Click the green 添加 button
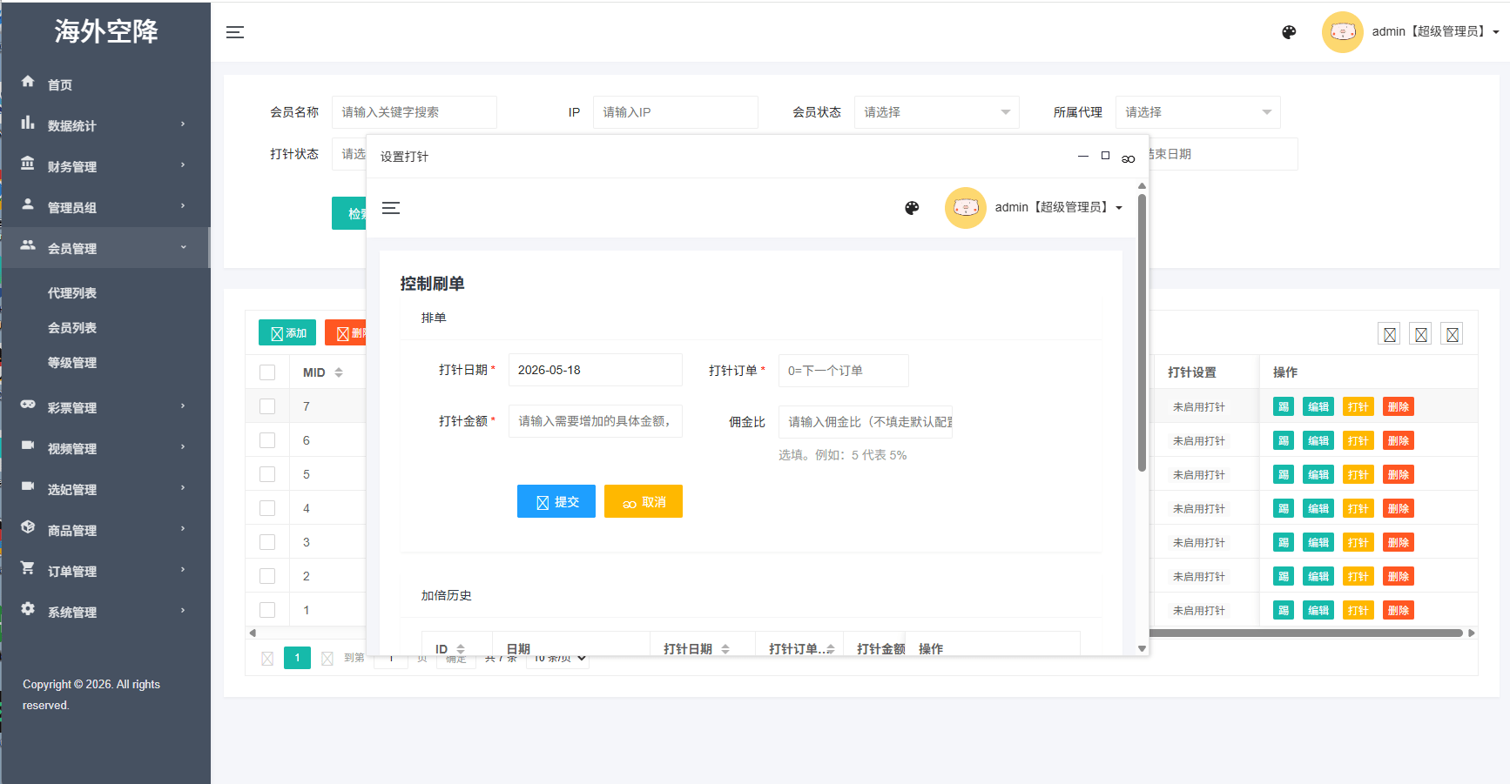 287,332
